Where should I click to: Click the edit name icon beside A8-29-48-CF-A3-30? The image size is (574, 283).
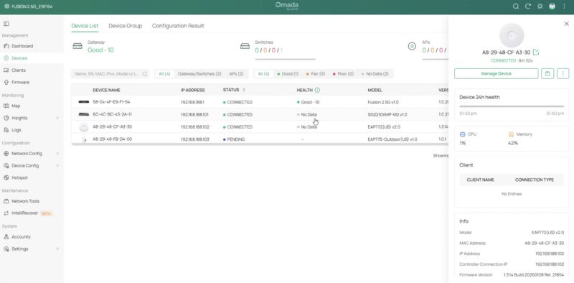point(536,52)
